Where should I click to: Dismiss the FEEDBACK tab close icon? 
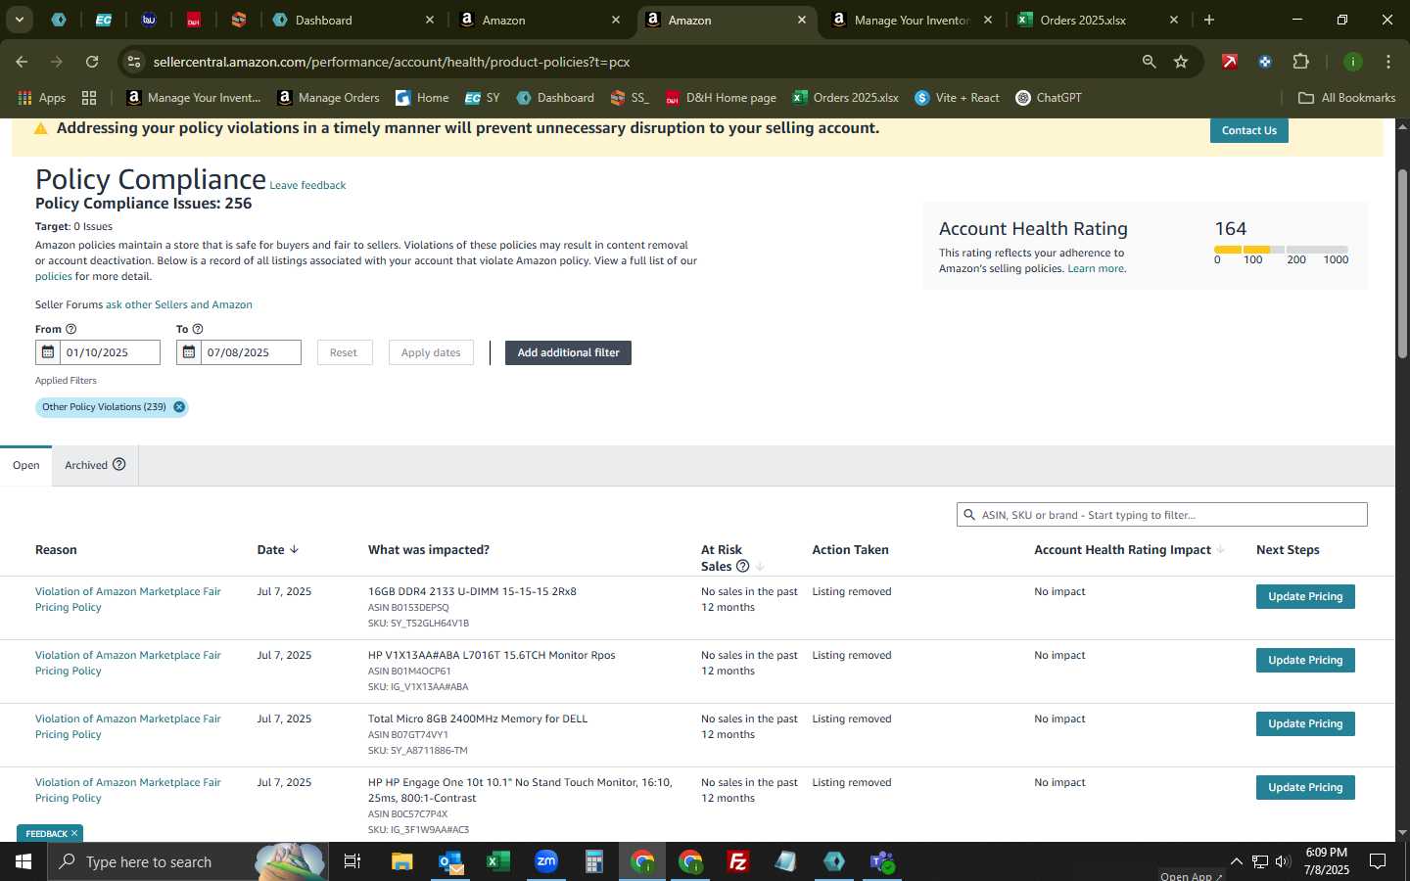[74, 833]
